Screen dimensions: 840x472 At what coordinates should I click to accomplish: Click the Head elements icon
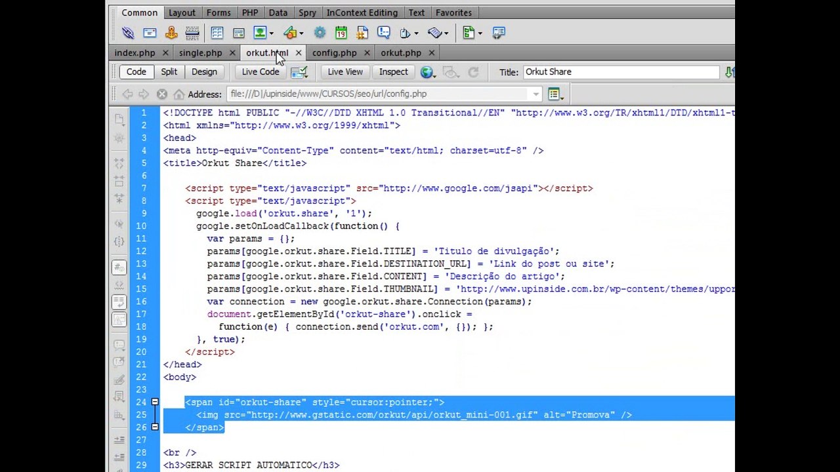pos(405,33)
